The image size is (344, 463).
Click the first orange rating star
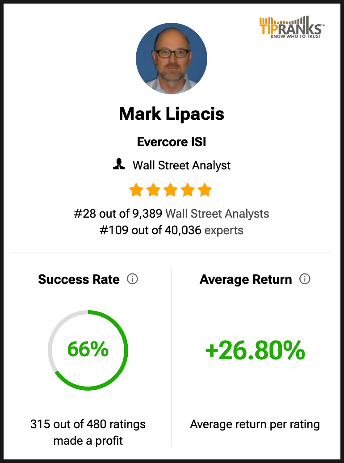coord(136,190)
